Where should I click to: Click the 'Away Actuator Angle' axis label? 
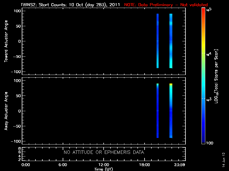[x=6, y=111]
